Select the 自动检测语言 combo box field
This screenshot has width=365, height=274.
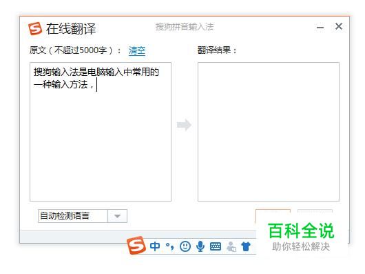[x=83, y=216]
